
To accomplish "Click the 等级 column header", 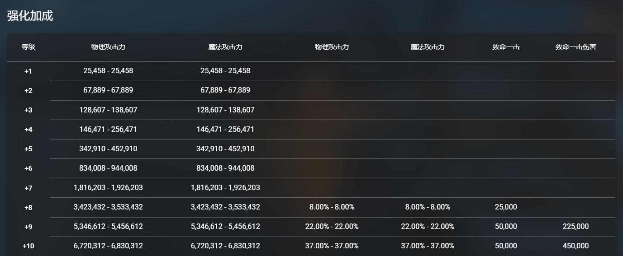I will pos(28,47).
